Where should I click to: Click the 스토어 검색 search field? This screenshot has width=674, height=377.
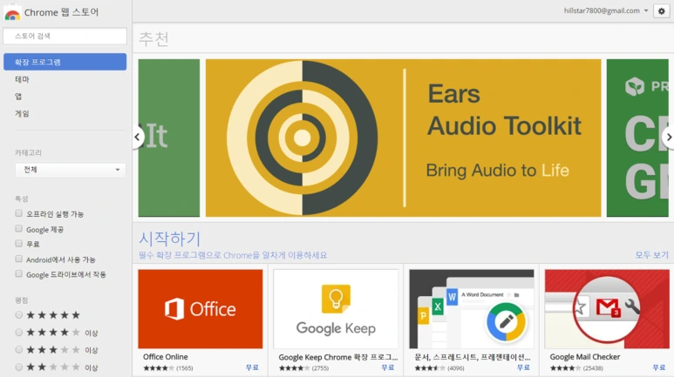(x=65, y=36)
